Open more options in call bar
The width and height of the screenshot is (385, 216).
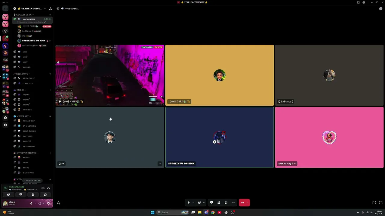(x=233, y=203)
